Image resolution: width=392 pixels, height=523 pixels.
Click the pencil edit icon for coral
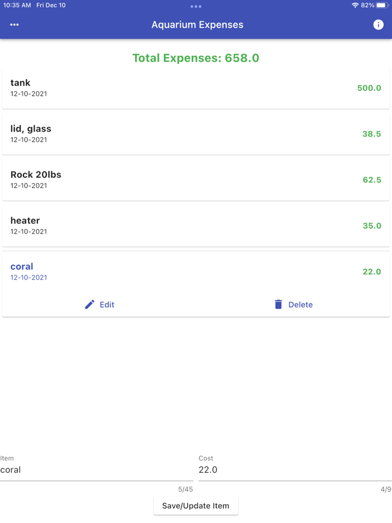click(90, 305)
